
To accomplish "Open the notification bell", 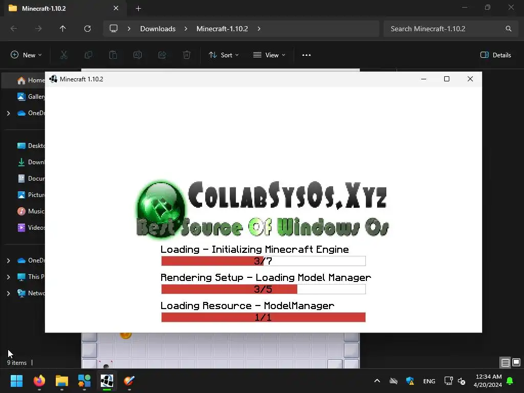I will tap(510, 381).
